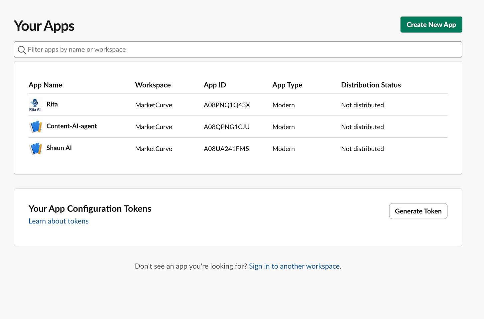Click the Rita app microphone icon
Image resolution: width=484 pixels, height=319 pixels.
pos(35,105)
